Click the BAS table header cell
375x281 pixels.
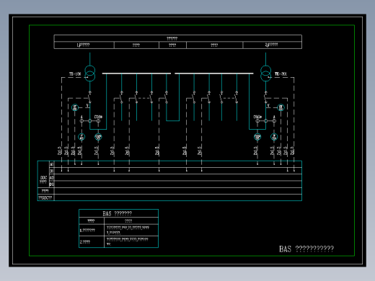(118, 213)
